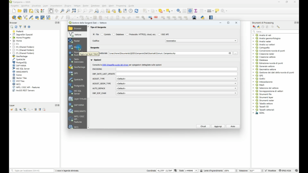Screen dimensions: 308x173
Task: Open the messages log icon in status bar
Action: (296, 171)
